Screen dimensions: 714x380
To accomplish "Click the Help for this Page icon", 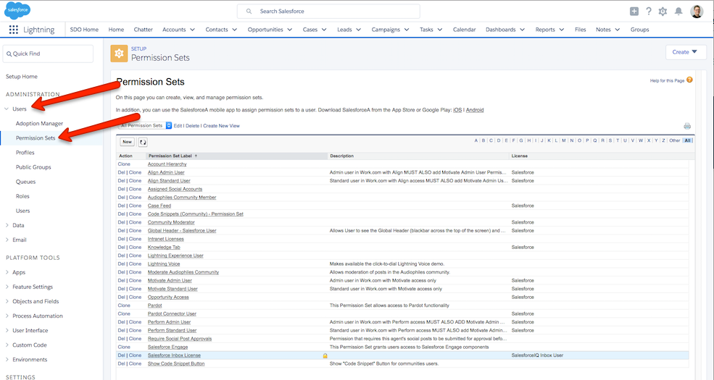I will (689, 80).
